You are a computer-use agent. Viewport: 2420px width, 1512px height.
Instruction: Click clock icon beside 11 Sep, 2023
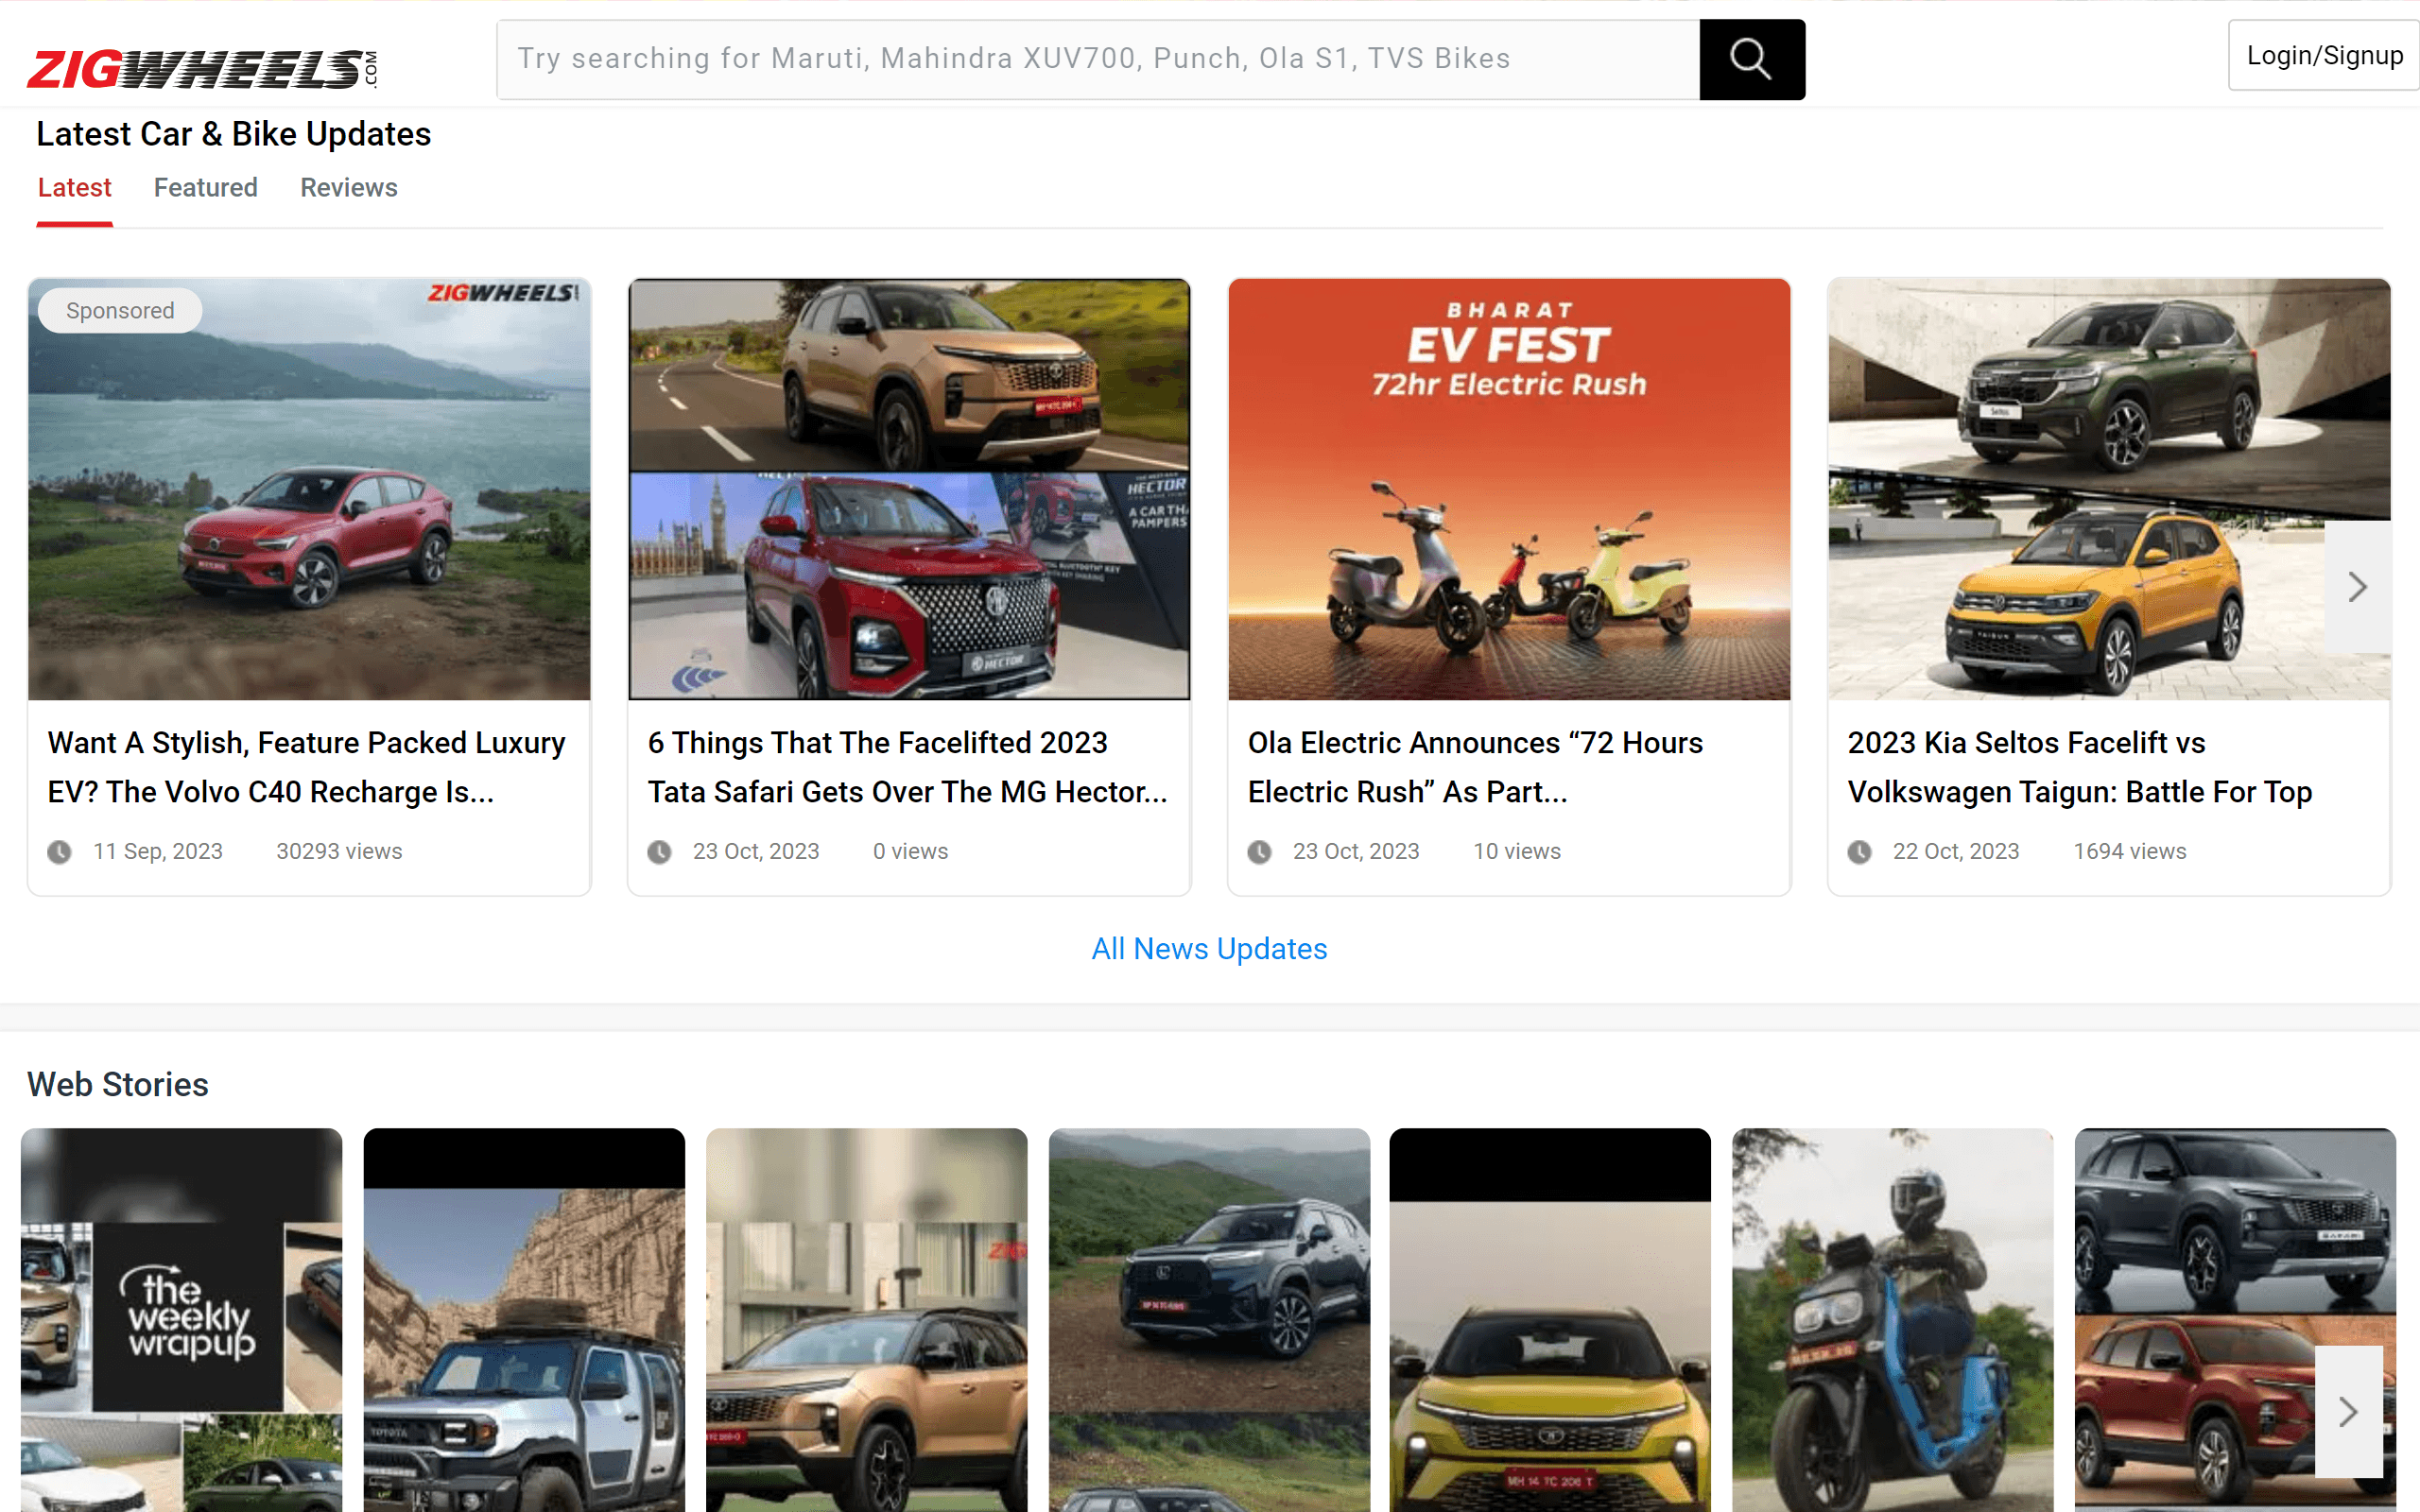[x=59, y=852]
